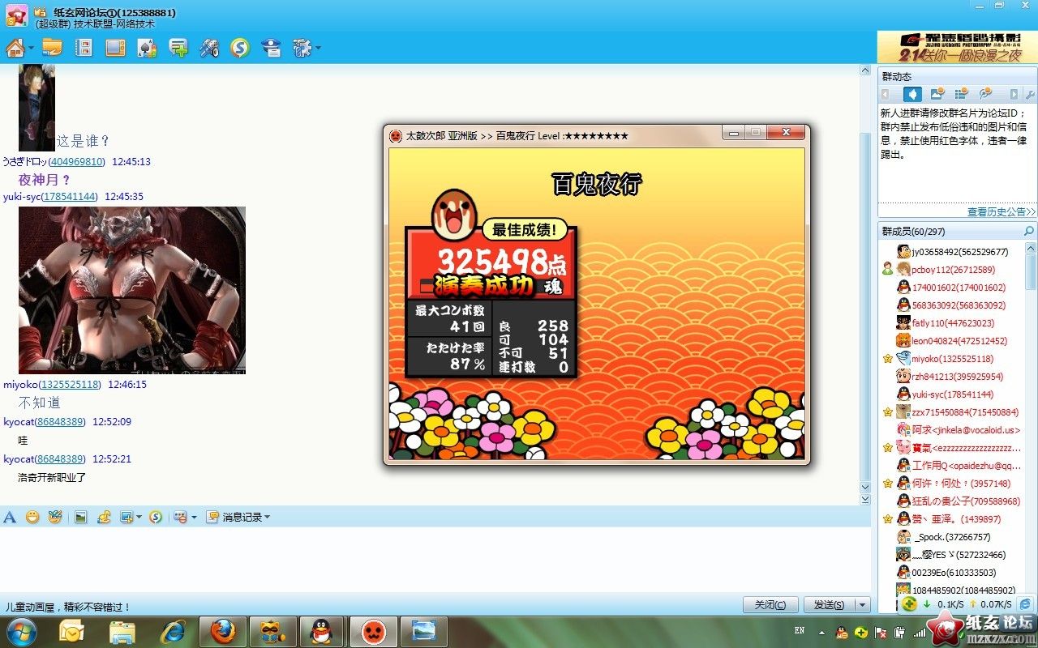This screenshot has width=1038, height=648.
Task: Search group members with magnifier icon
Action: (1029, 232)
